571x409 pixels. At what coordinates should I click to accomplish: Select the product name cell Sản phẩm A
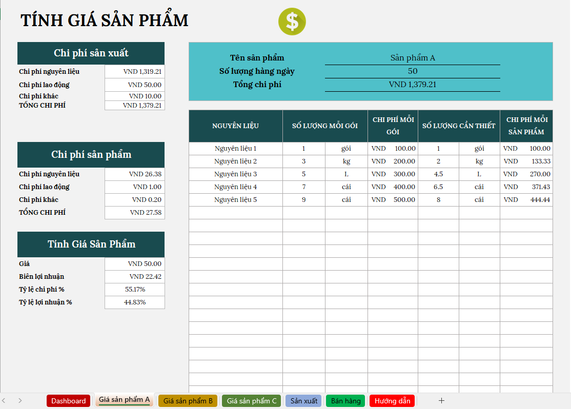click(412, 58)
